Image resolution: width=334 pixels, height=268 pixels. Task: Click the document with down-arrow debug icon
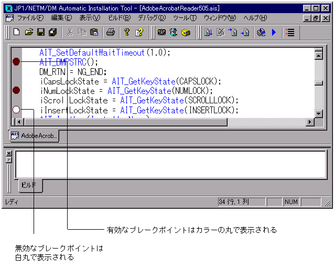[208, 32]
